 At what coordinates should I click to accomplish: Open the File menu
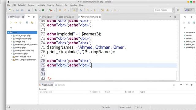[x=9, y=5]
